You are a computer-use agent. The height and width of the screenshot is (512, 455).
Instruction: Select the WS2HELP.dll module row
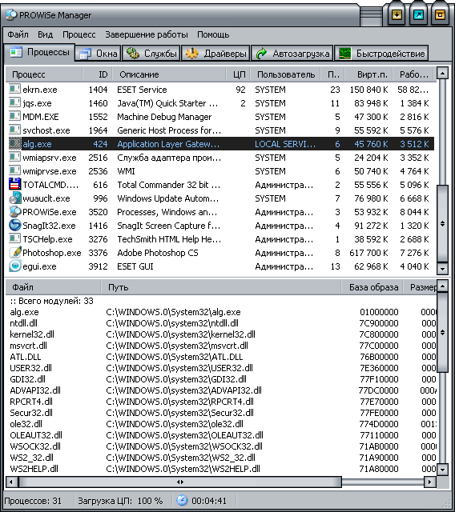coord(221,469)
